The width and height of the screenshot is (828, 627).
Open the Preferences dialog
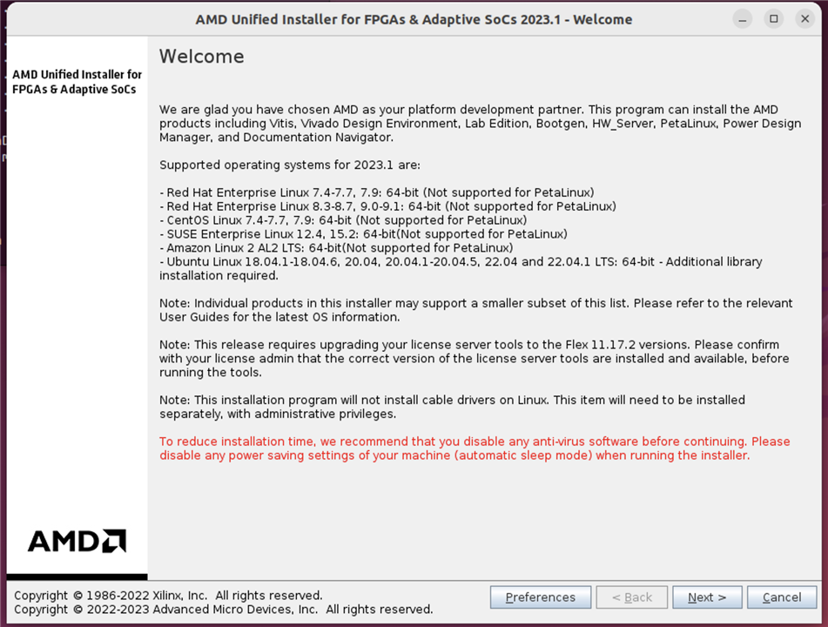(541, 597)
